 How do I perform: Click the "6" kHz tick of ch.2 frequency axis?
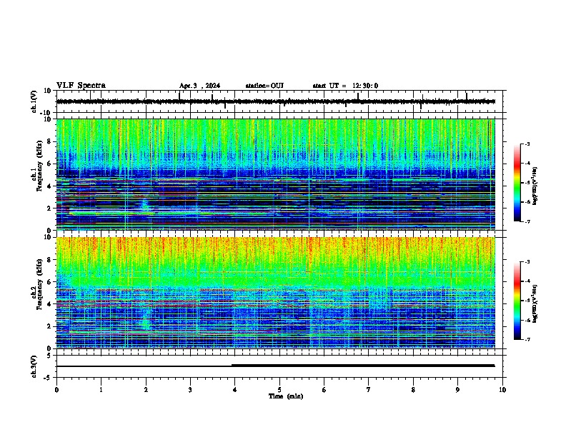coord(49,282)
